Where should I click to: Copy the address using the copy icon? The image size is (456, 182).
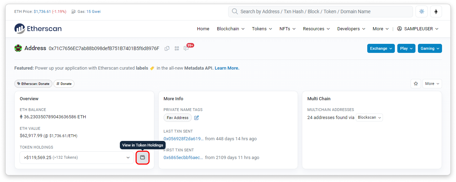tap(167, 48)
